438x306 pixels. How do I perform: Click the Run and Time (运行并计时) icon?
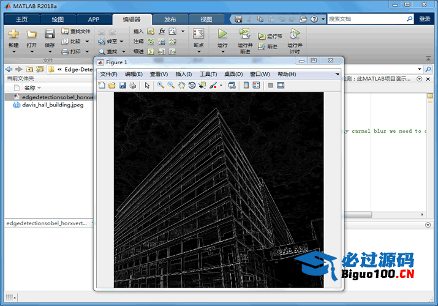coord(294,40)
